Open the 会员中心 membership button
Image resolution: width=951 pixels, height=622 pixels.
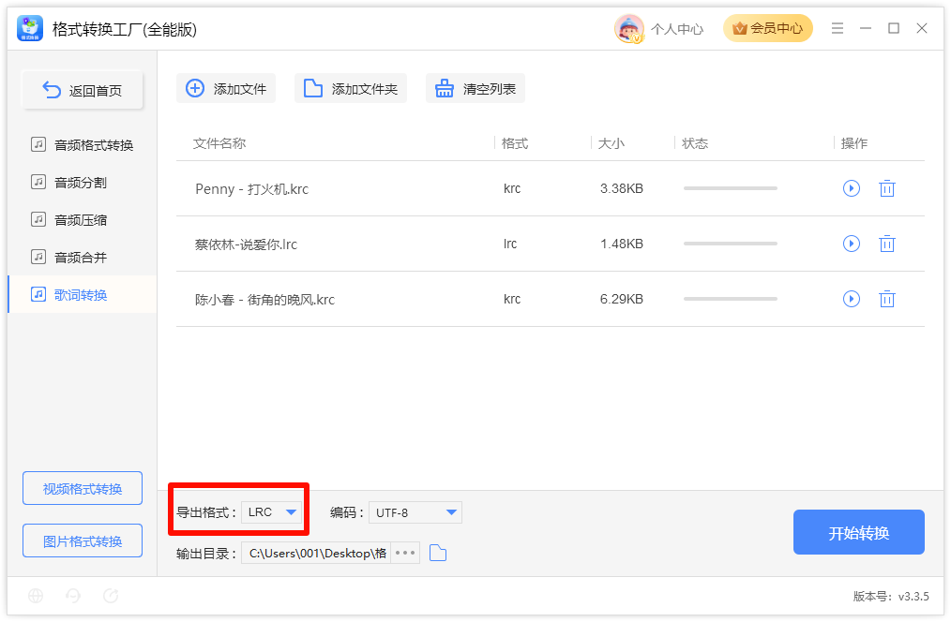pos(768,28)
